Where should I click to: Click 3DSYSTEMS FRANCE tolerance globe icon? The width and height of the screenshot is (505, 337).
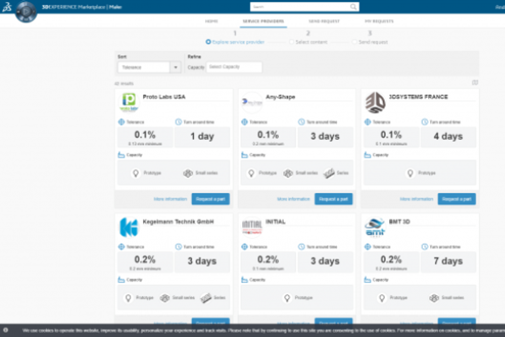click(x=368, y=122)
